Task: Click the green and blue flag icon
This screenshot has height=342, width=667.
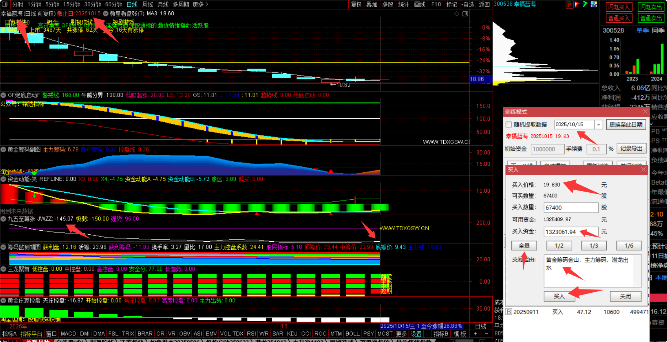Action: pos(585,4)
